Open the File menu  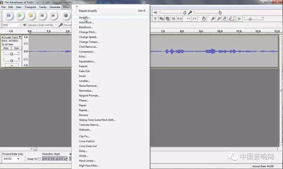tap(3, 7)
